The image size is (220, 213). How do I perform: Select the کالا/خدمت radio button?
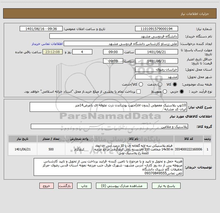click(141, 84)
